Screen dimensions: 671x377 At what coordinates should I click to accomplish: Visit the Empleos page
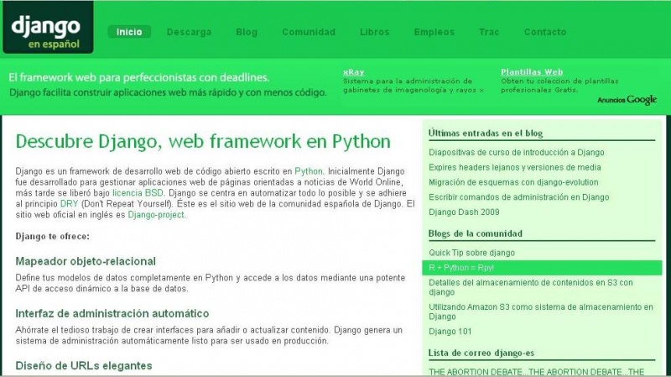click(434, 32)
